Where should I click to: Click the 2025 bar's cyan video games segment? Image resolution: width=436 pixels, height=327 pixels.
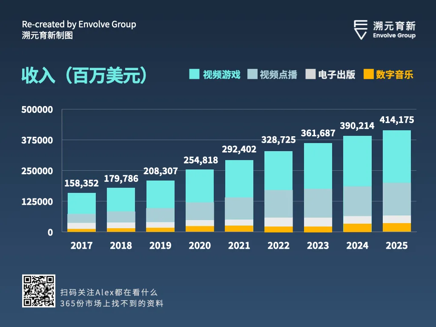(x=397, y=157)
